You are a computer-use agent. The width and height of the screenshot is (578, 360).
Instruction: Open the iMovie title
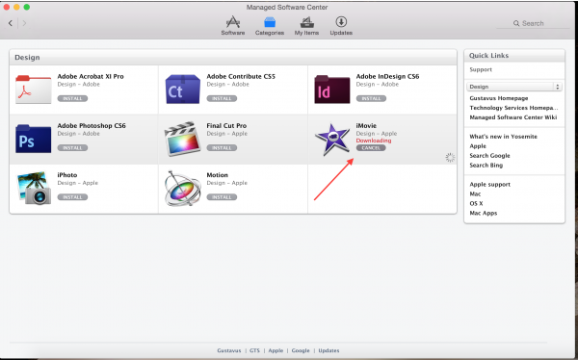point(366,126)
